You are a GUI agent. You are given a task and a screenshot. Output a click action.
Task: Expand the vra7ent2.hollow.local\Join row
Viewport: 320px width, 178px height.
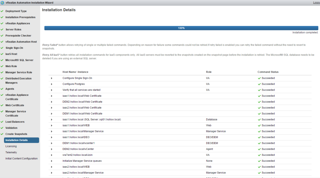(52, 155)
